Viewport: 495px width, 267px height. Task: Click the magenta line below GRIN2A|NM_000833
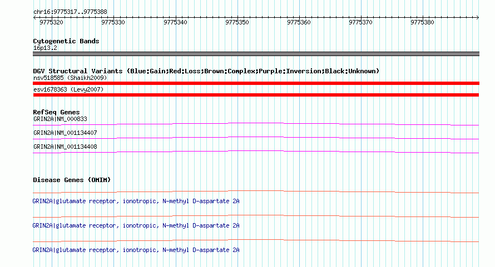256,124
